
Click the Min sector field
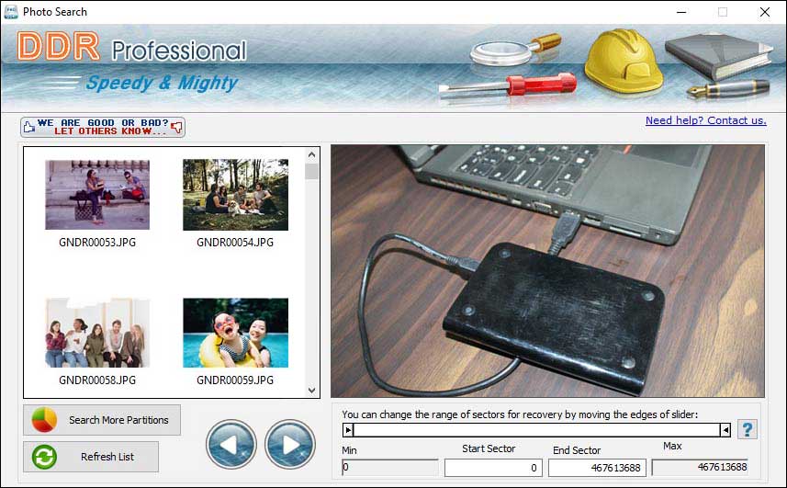[390, 468]
